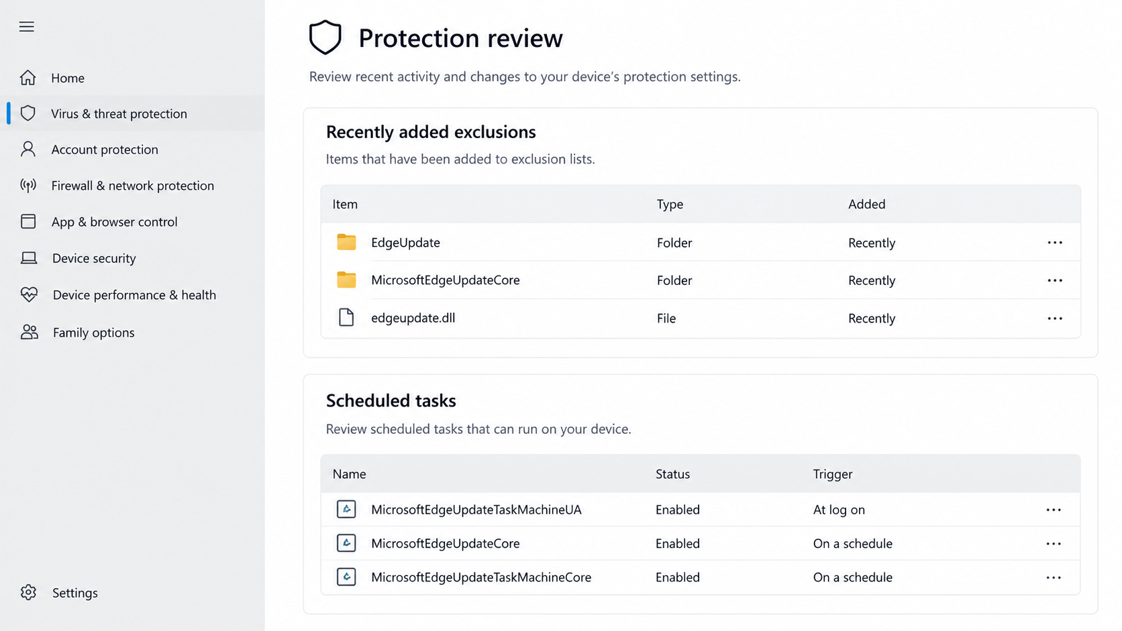Open more options for MicrosoftEdgeUpdateTaskMachineCore task
The image size is (1122, 631).
point(1054,577)
